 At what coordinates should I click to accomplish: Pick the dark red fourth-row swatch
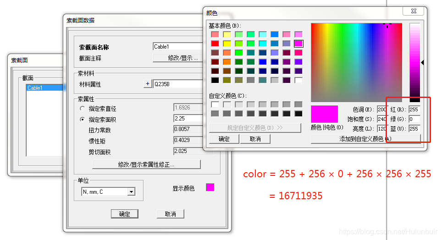click(x=215, y=62)
